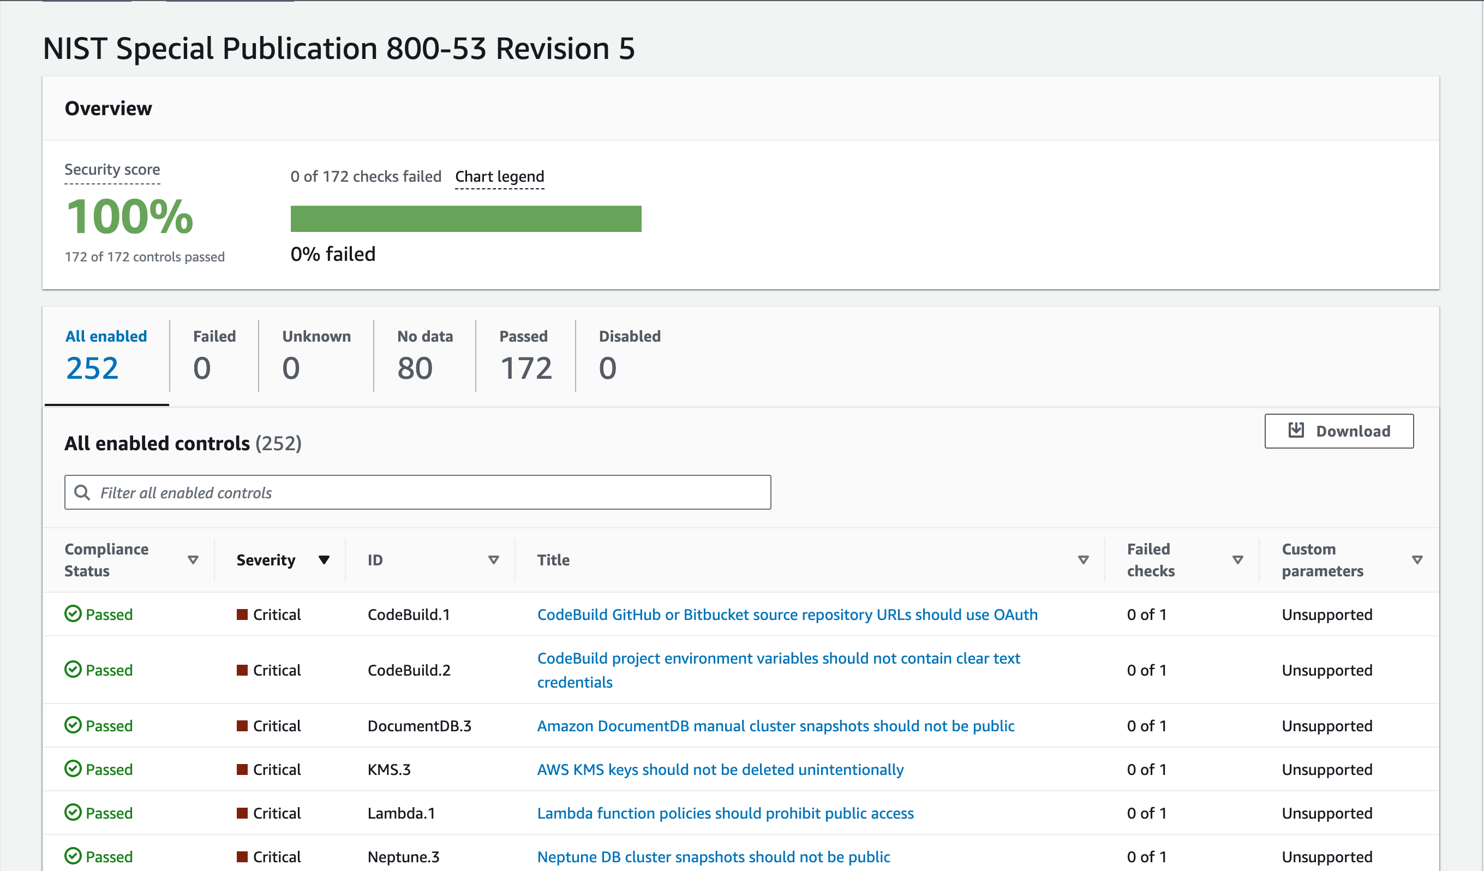Click Critical severity square for KMS.3
Image resolution: width=1484 pixels, height=871 pixels.
(242, 769)
